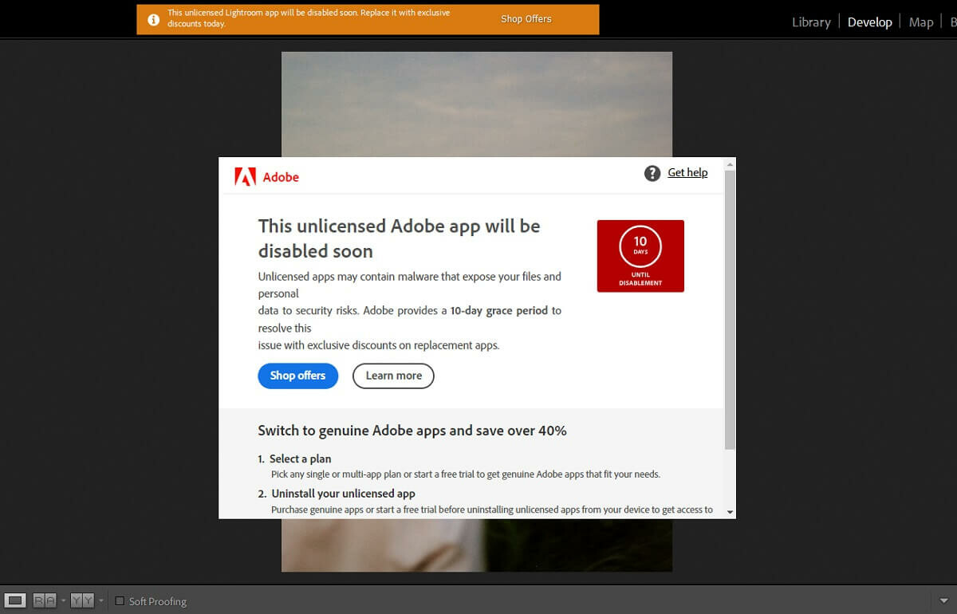Enable the Soft Proofing checkbox

pos(120,601)
